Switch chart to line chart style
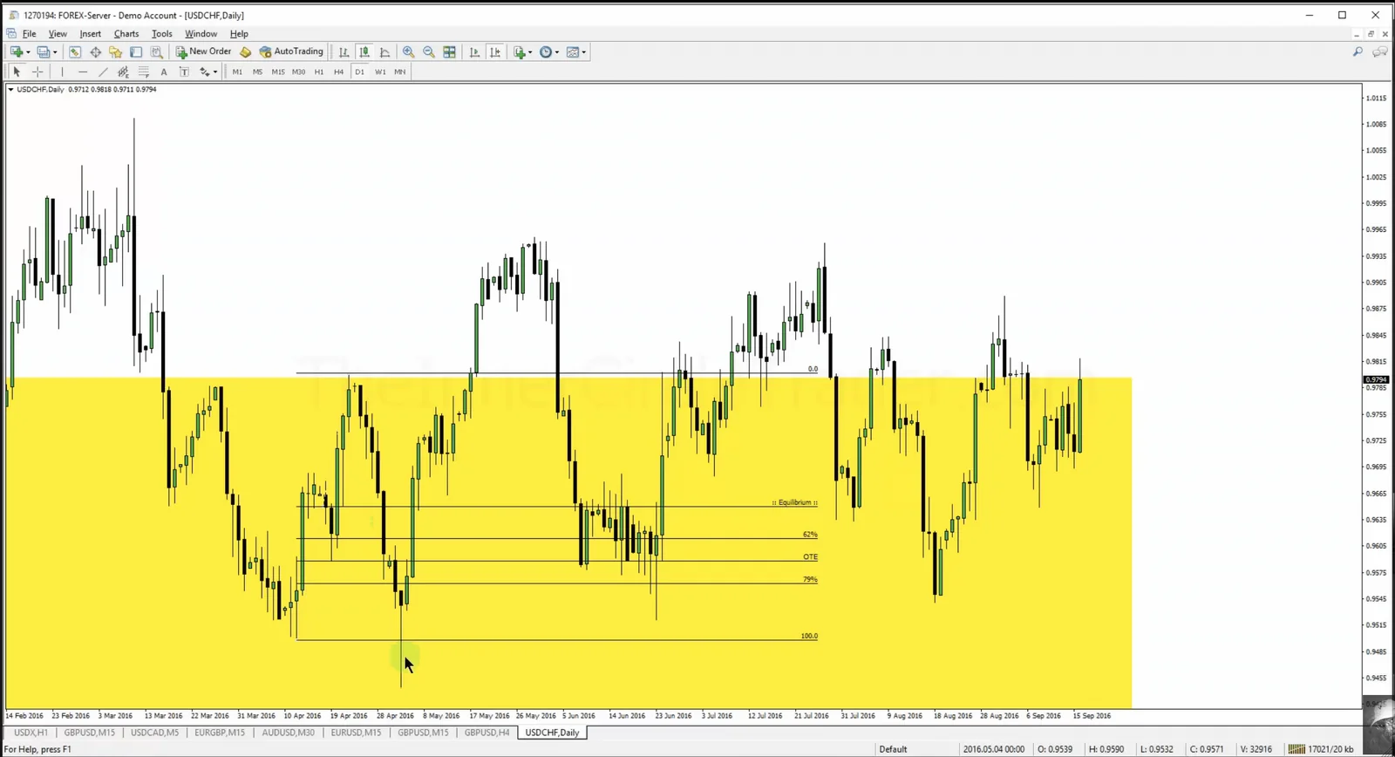This screenshot has height=757, width=1395. tap(384, 52)
